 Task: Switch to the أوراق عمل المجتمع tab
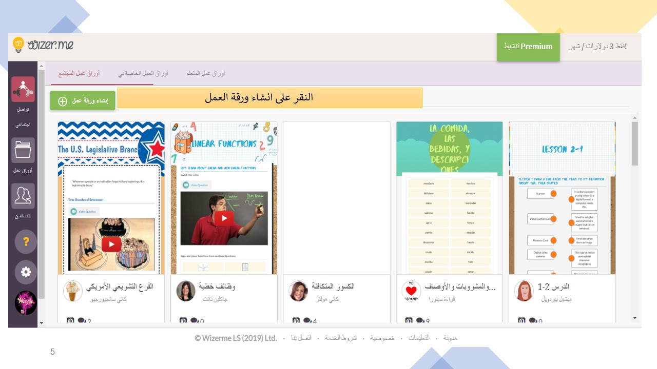(x=79, y=74)
